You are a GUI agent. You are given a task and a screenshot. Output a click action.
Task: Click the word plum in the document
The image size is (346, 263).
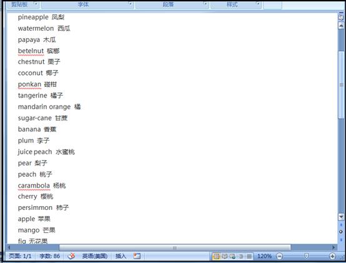pyautogui.click(x=26, y=141)
